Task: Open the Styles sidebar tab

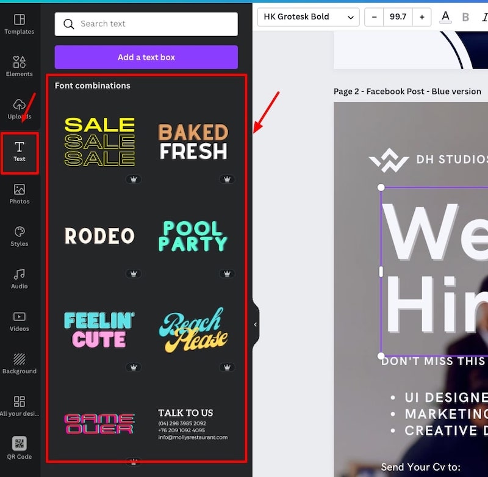Action: pyautogui.click(x=20, y=236)
